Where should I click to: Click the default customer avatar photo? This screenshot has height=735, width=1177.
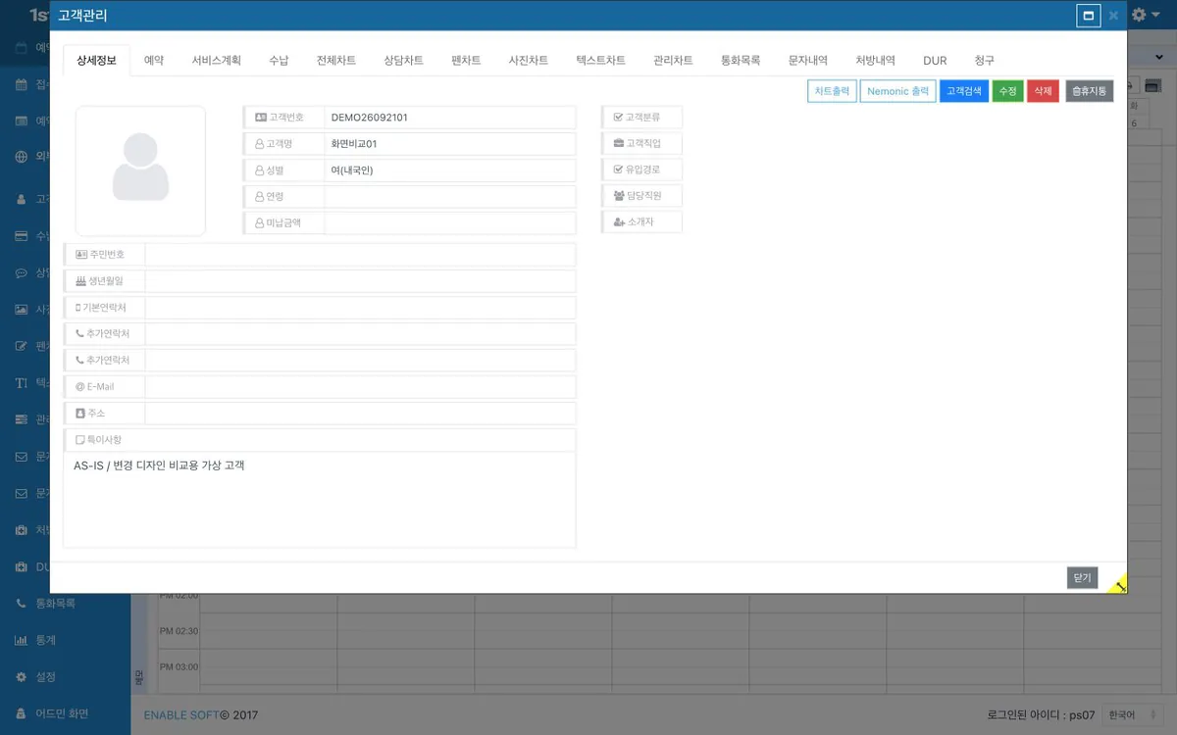click(140, 171)
